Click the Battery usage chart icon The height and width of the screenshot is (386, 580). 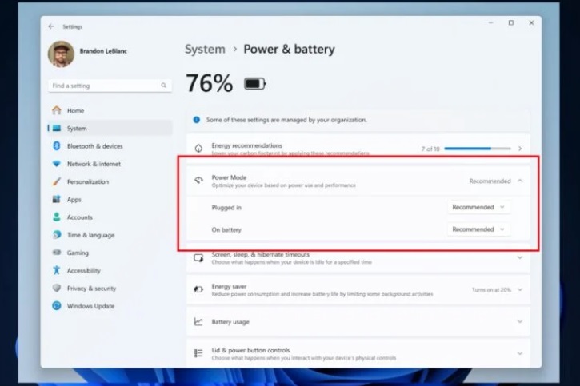(198, 322)
